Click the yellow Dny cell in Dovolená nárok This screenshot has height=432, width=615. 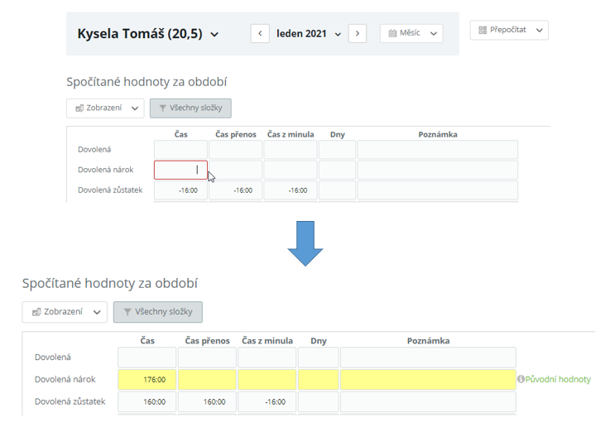pyautogui.click(x=318, y=380)
